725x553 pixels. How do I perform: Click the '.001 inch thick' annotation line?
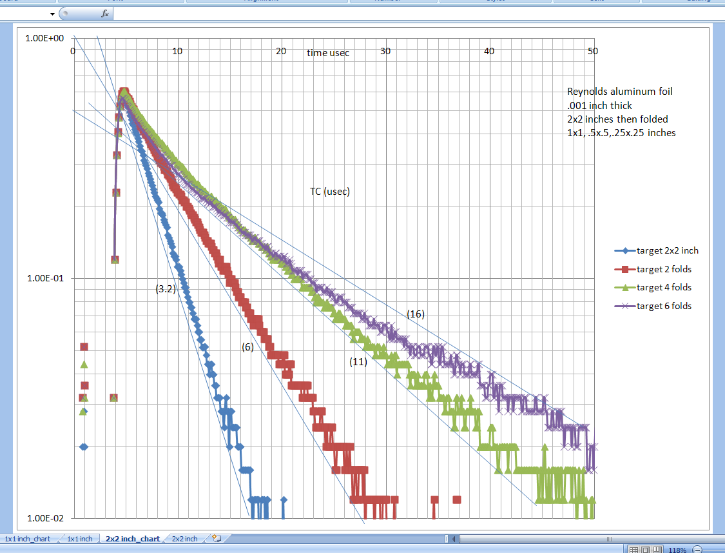pos(599,106)
